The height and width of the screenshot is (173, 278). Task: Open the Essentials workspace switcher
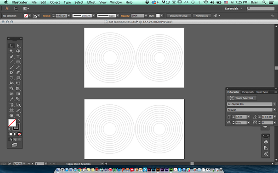click(x=233, y=9)
